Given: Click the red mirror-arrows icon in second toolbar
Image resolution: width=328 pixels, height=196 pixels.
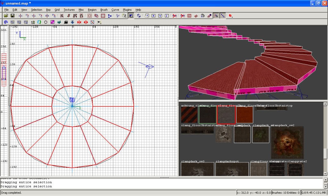Looking at the screenshot, I should point(79,22).
